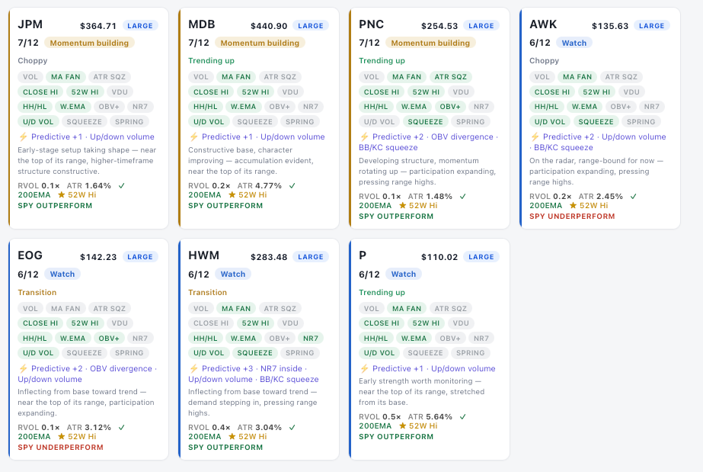The height and width of the screenshot is (472, 703).
Task: Open the EOG ticker card
Action: click(88, 349)
